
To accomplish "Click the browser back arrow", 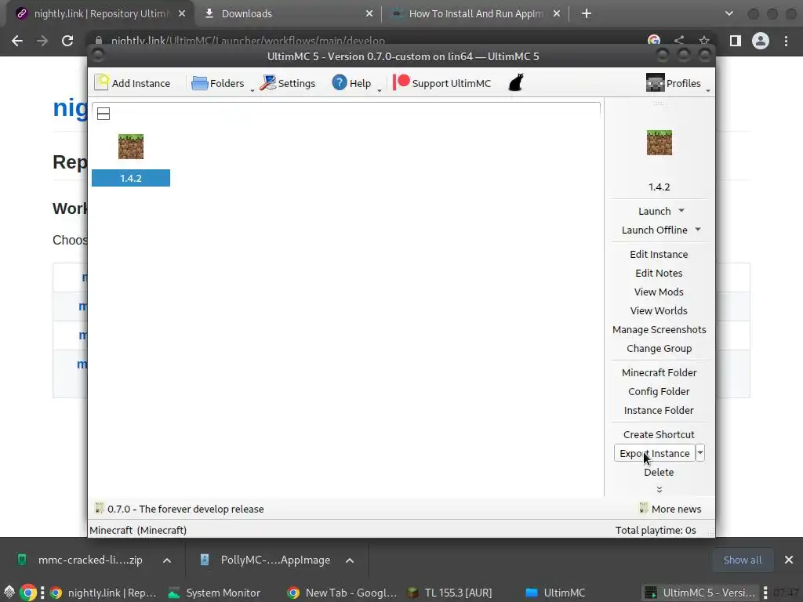I will (x=17, y=41).
